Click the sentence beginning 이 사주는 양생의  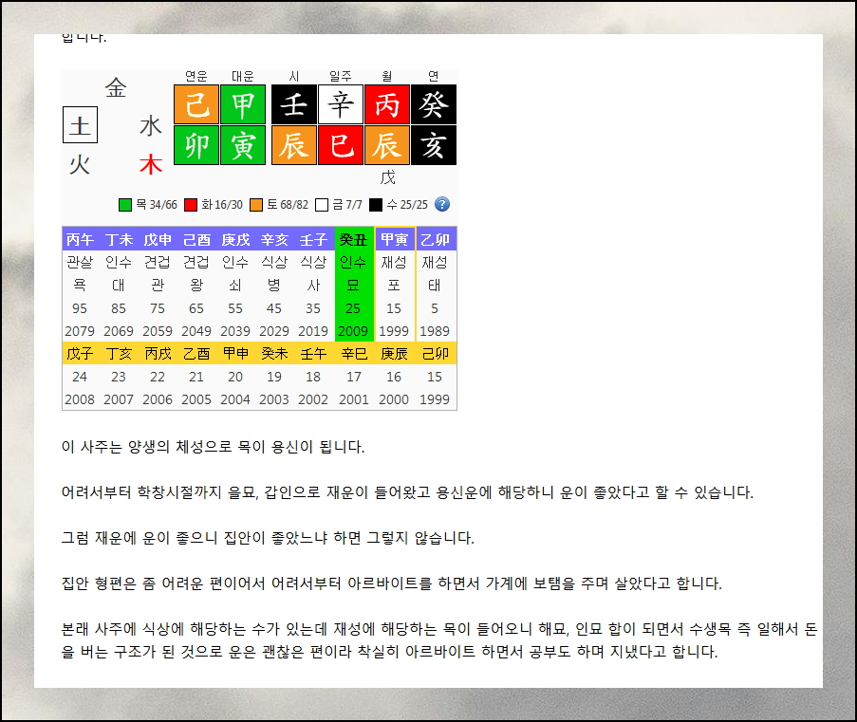point(213,447)
